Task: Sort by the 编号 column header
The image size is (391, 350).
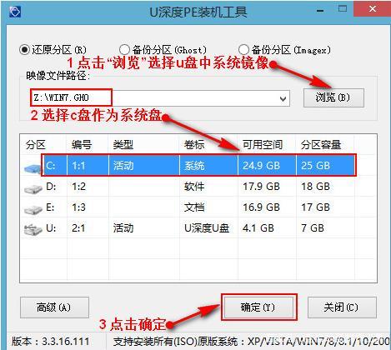Action: click(81, 145)
